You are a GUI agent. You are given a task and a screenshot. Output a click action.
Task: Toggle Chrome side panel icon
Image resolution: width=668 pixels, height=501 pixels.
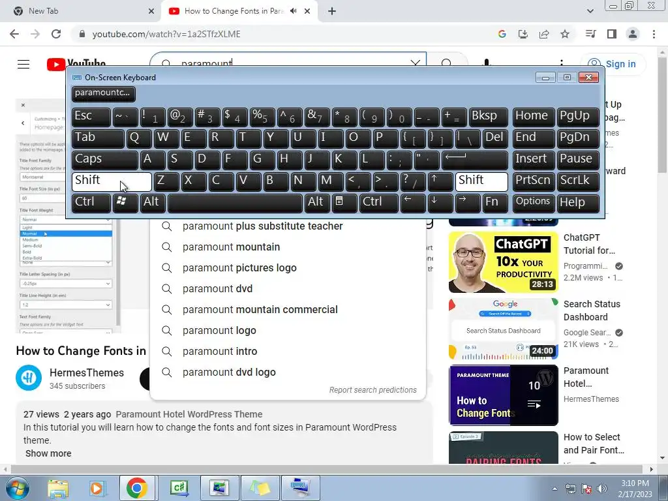coord(612,34)
